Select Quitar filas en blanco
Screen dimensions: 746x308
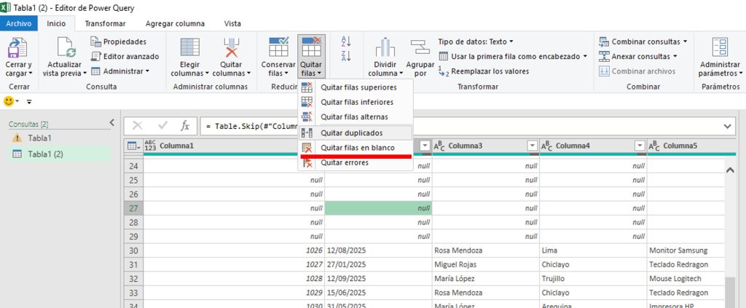(356, 148)
